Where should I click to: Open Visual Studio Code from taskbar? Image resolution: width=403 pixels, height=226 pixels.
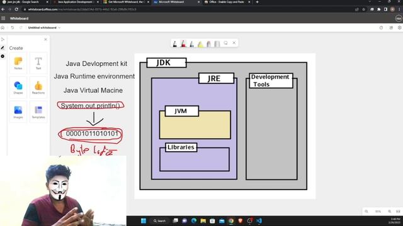[x=259, y=221]
